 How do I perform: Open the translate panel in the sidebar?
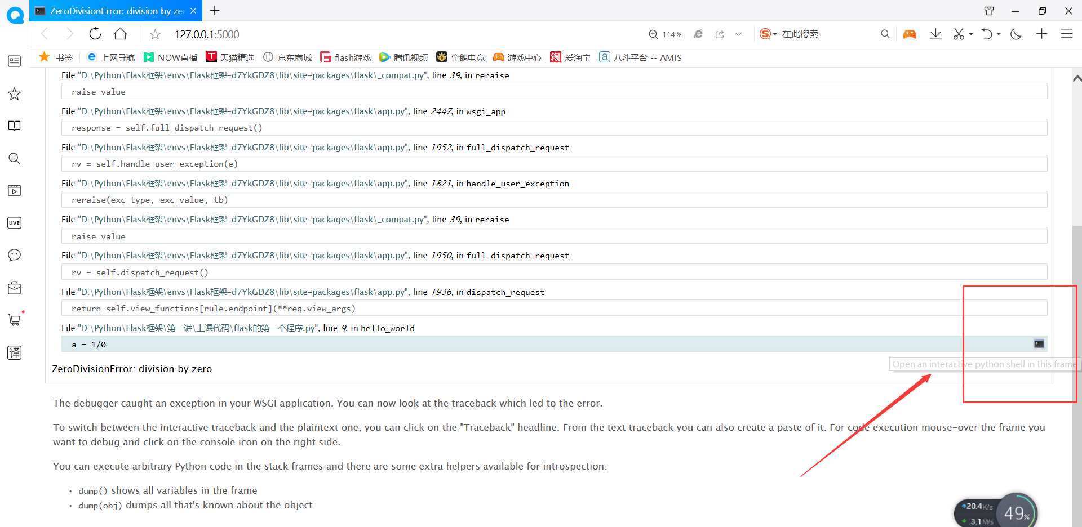[x=14, y=353]
